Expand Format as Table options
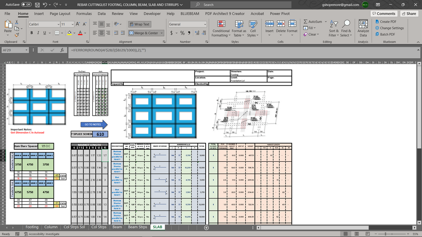422x237 pixels. 239,28
